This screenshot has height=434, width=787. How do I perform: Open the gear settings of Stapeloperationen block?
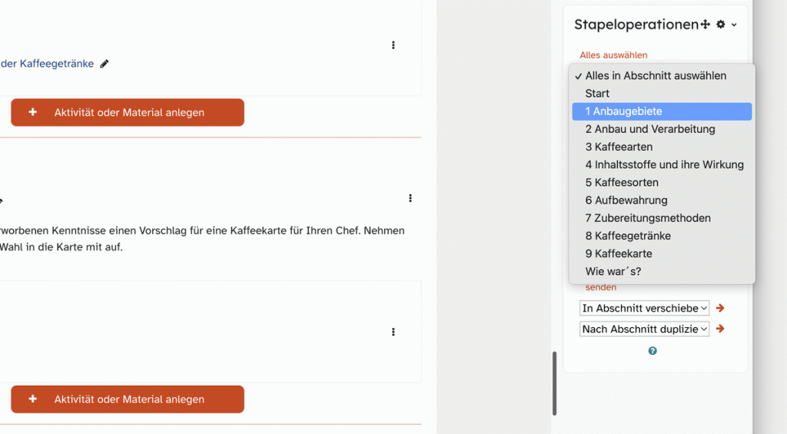(x=721, y=25)
